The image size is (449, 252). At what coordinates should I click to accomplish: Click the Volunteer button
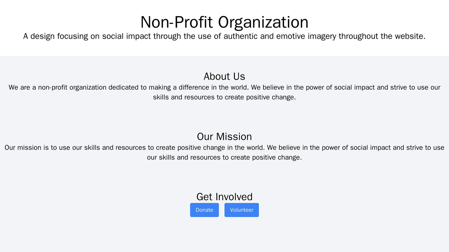(x=241, y=210)
